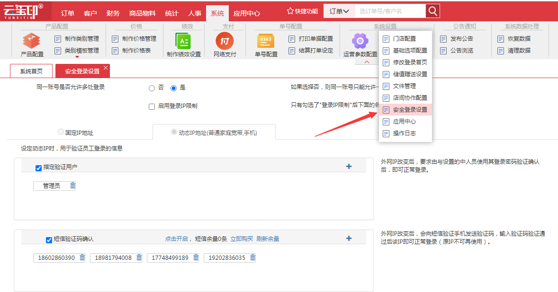The image size is (558, 292).
Task: Open 结算打单设定
Action: tap(311, 51)
